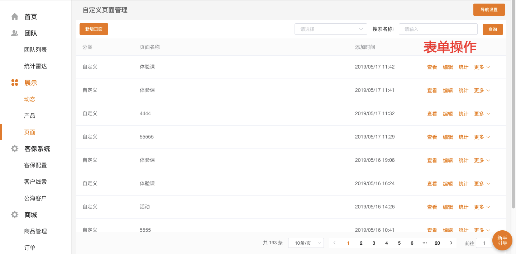Click the gear icon beside 客保系统

pos(15,149)
